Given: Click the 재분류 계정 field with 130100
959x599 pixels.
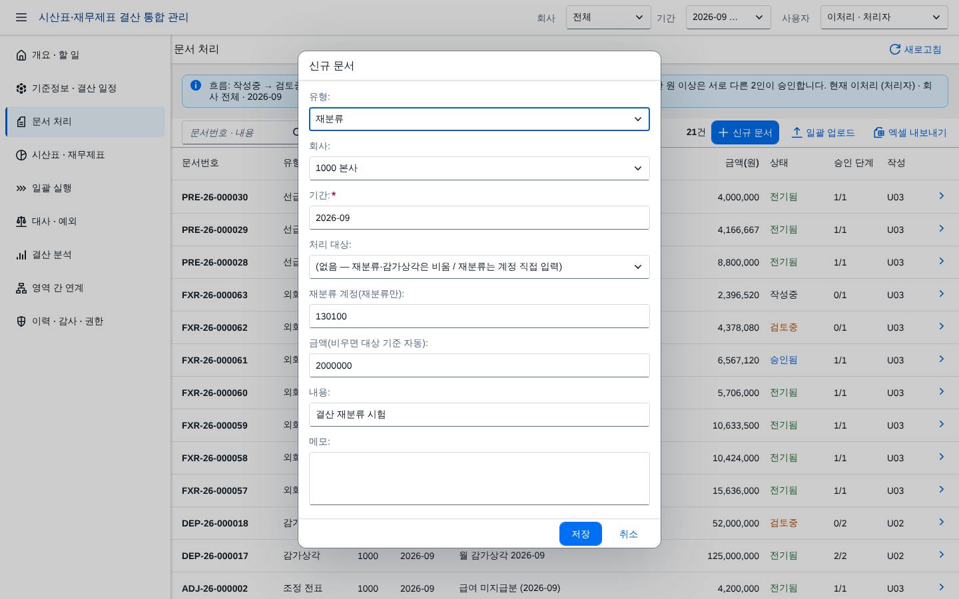Looking at the screenshot, I should click(479, 316).
